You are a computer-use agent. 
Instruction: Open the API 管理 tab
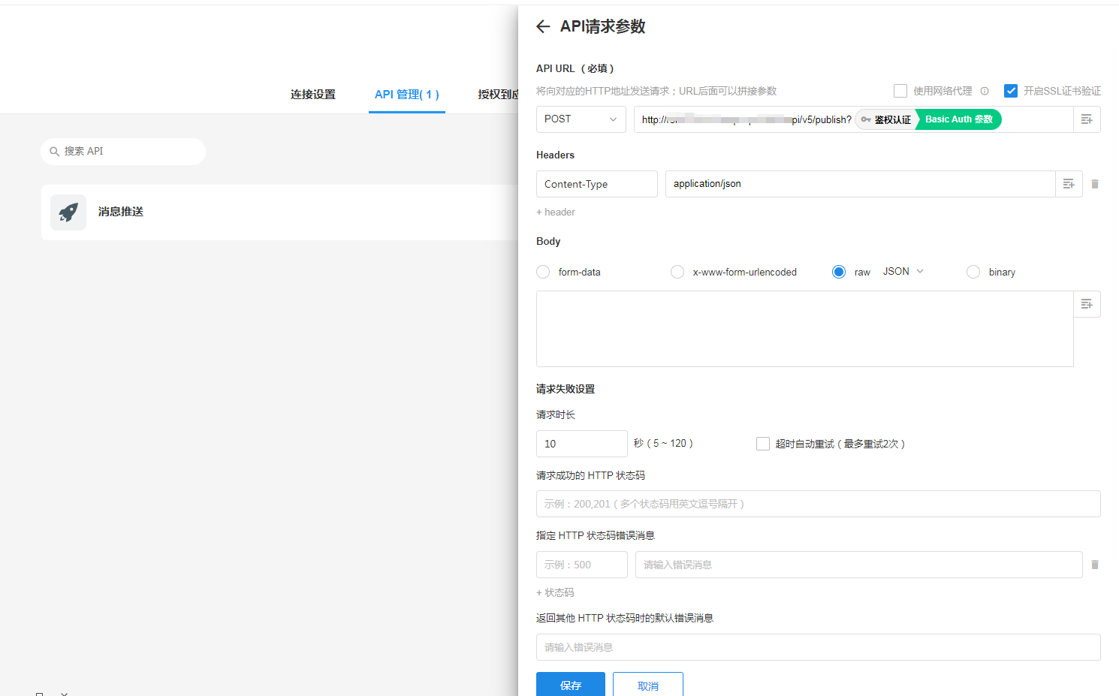click(x=406, y=95)
